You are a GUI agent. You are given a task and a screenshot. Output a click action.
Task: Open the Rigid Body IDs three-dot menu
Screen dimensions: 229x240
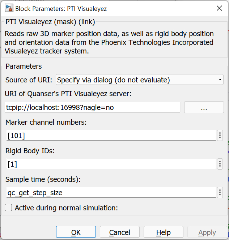(x=220, y=164)
